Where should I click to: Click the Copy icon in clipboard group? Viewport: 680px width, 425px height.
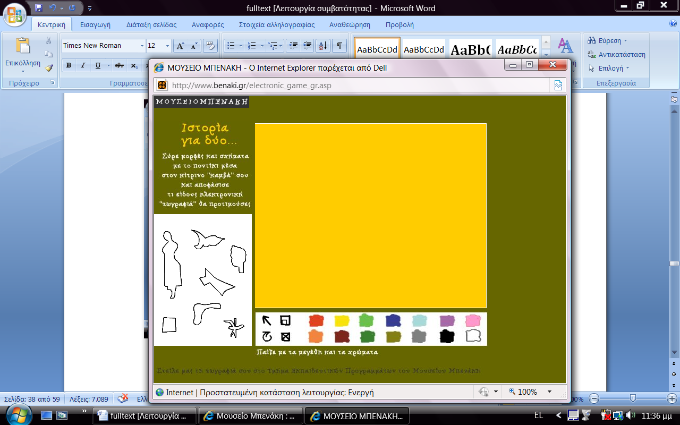point(49,54)
